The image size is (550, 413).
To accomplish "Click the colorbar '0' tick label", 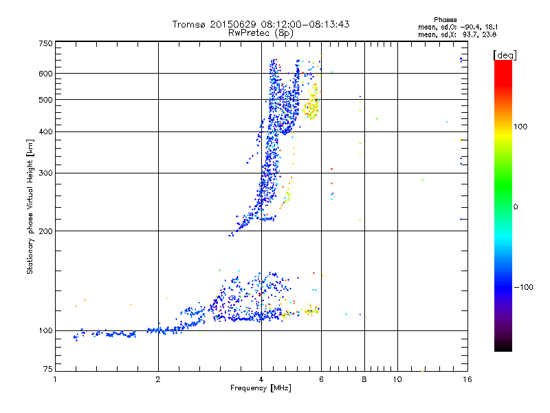I will (x=516, y=207).
